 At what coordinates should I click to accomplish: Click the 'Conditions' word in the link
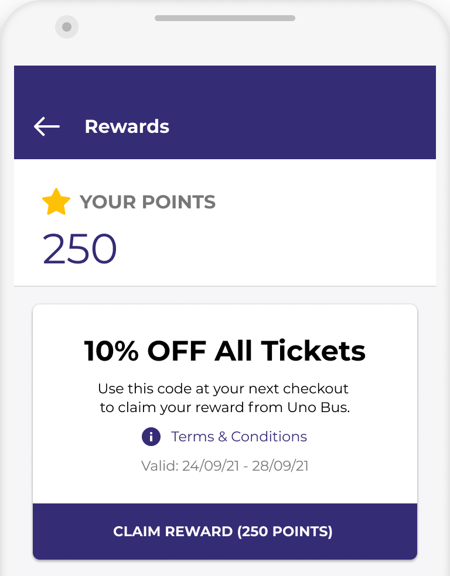pyautogui.click(x=269, y=437)
